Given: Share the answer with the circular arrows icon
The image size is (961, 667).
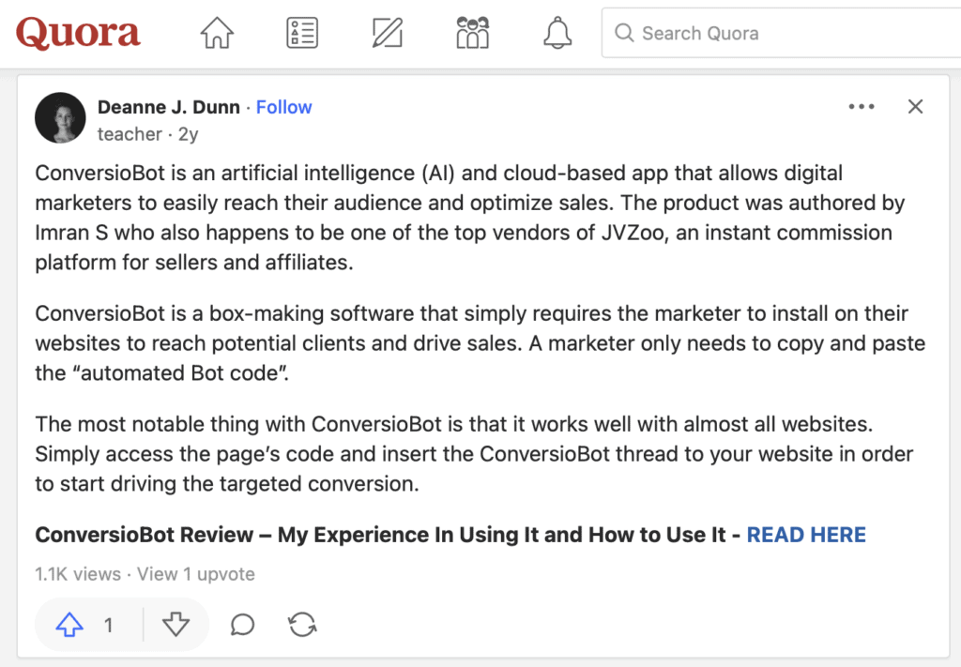Looking at the screenshot, I should 302,625.
